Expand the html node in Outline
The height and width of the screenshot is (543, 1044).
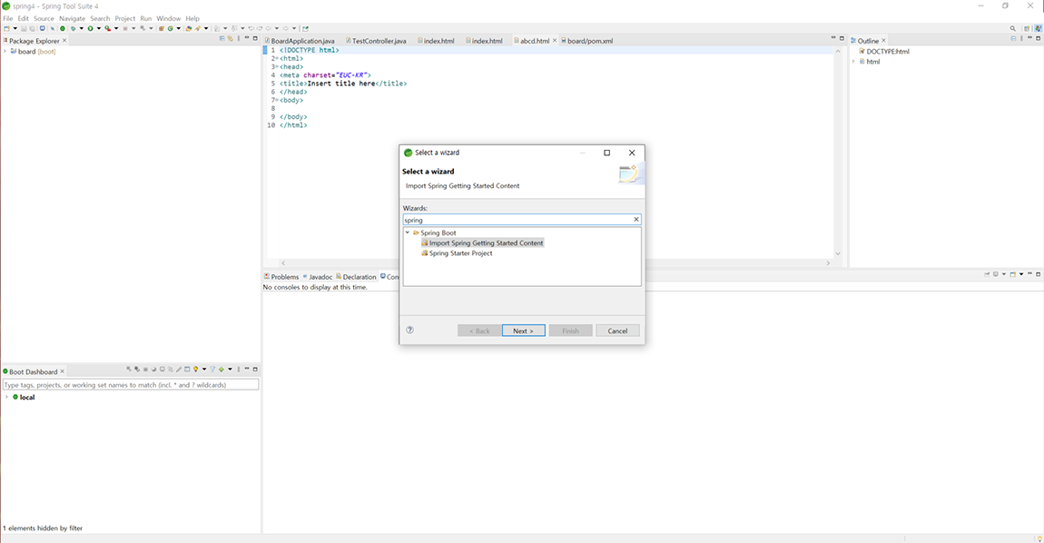click(854, 62)
